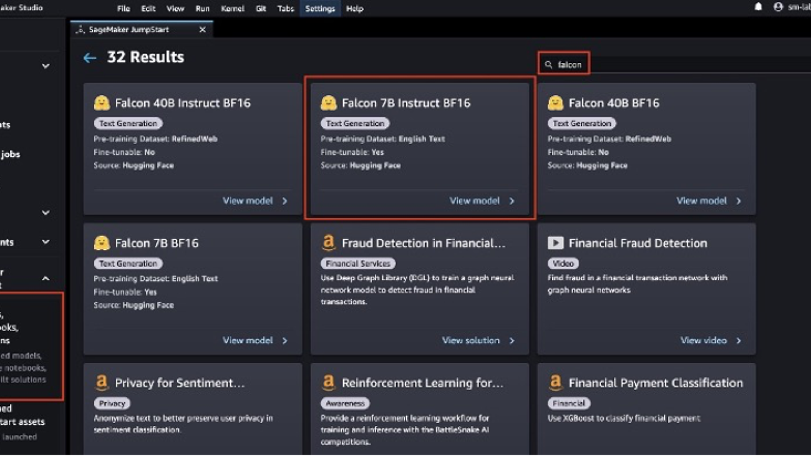The width and height of the screenshot is (811, 456).
Task: Click View video on Financial Fraud Detection
Action: tap(703, 341)
